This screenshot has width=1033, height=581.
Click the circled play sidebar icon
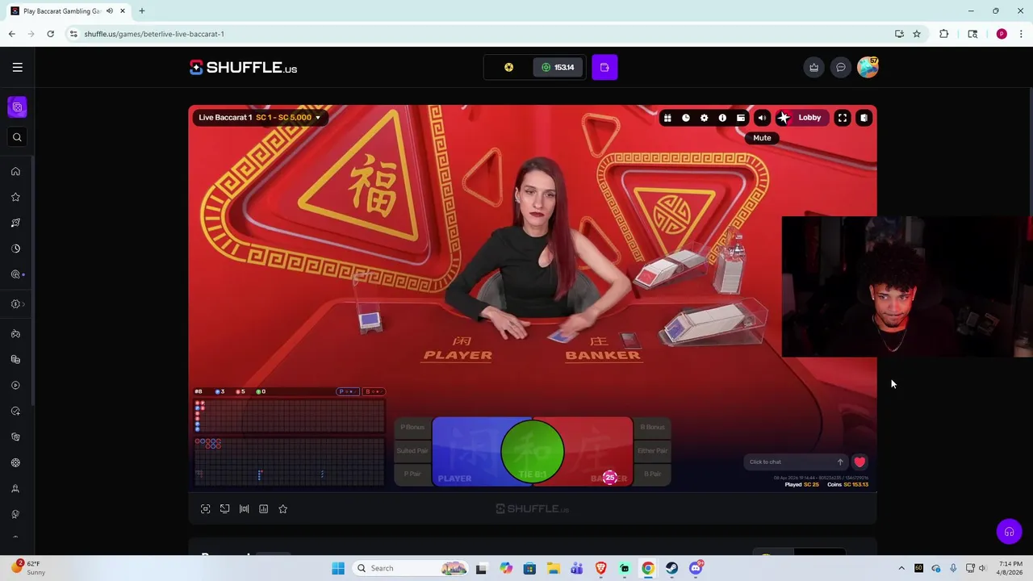click(15, 385)
